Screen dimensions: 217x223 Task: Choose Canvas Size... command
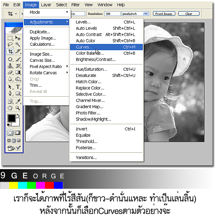tap(47, 60)
